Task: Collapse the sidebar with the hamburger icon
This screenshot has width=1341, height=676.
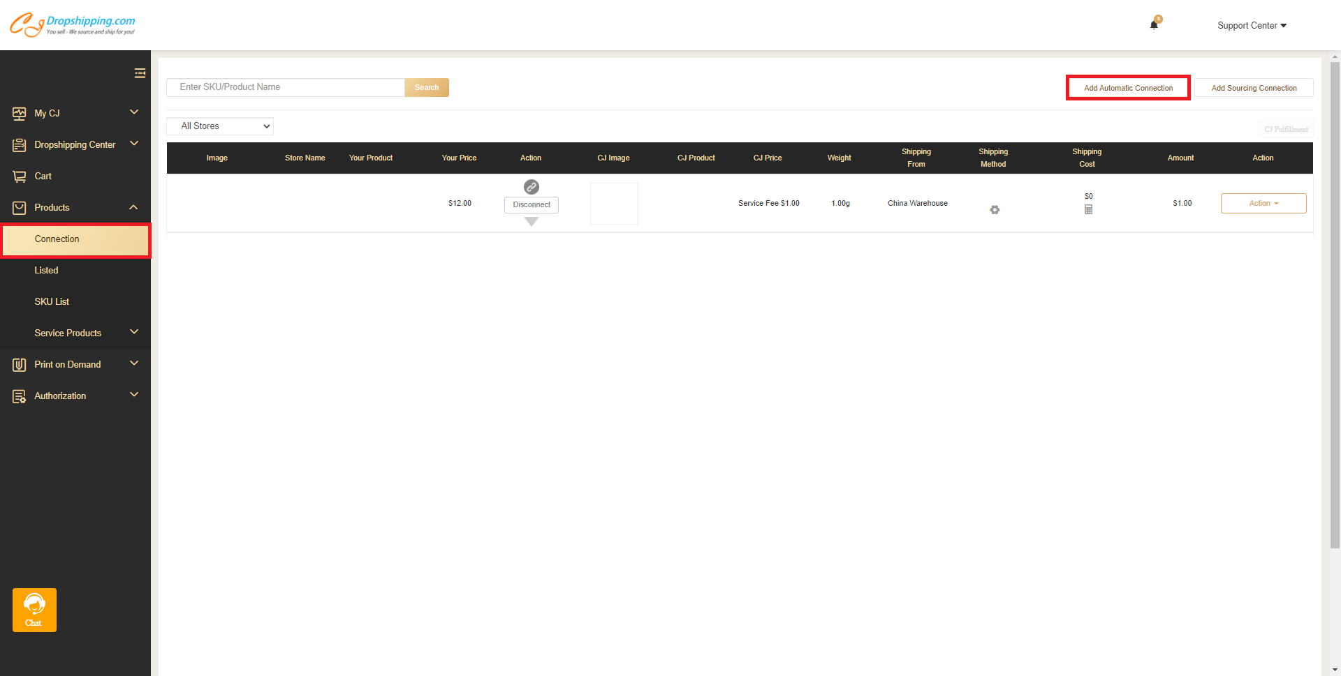Action: click(x=140, y=73)
